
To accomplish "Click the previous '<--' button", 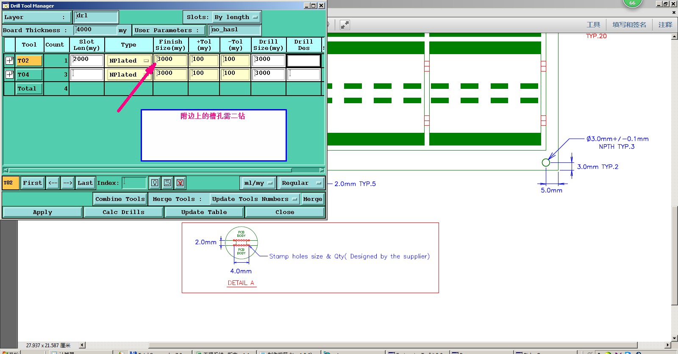I will tap(53, 183).
